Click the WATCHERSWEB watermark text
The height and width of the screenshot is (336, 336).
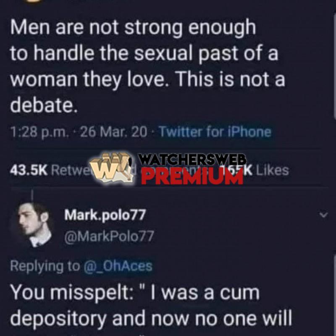(x=192, y=160)
